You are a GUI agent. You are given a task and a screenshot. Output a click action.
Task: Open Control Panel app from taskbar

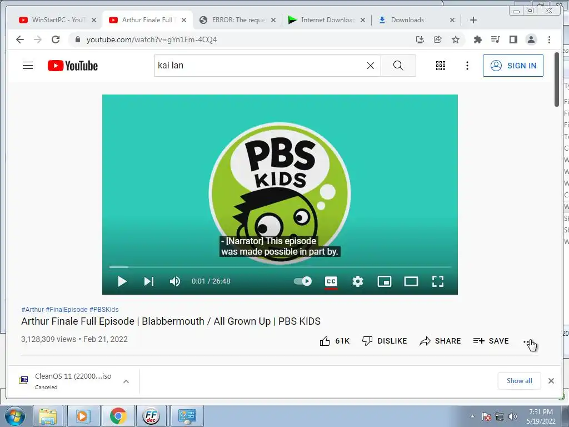pyautogui.click(x=187, y=416)
